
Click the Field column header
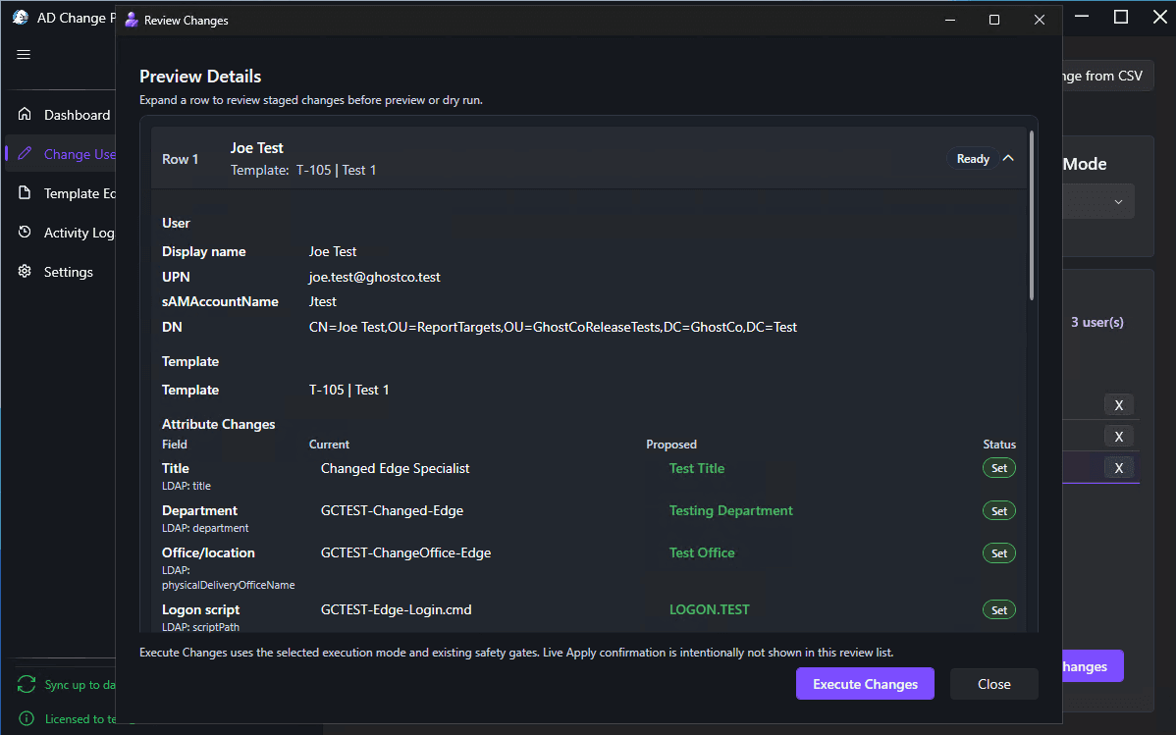(175, 444)
